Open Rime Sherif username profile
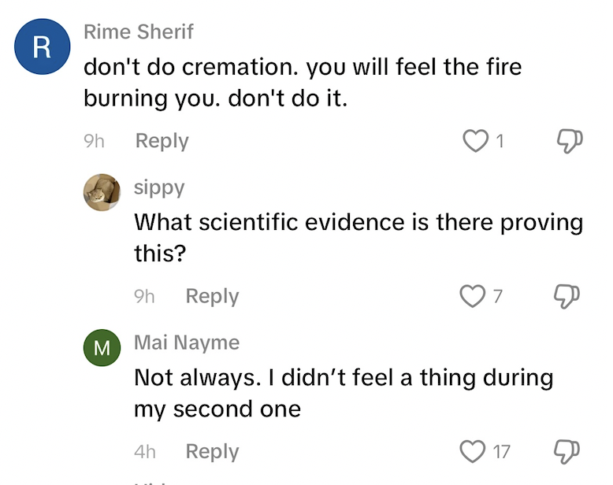The width and height of the screenshot is (613, 485). tap(139, 32)
